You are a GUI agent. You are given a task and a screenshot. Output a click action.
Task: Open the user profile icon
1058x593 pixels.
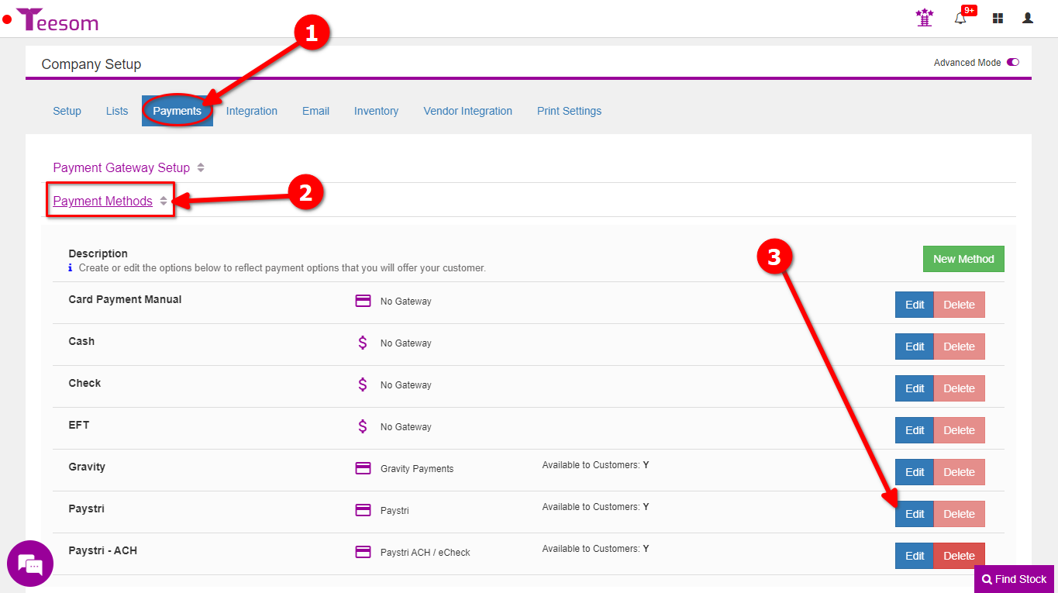click(1028, 18)
